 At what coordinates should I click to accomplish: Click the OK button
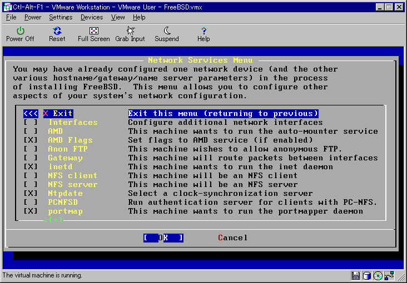pyautogui.click(x=163, y=237)
